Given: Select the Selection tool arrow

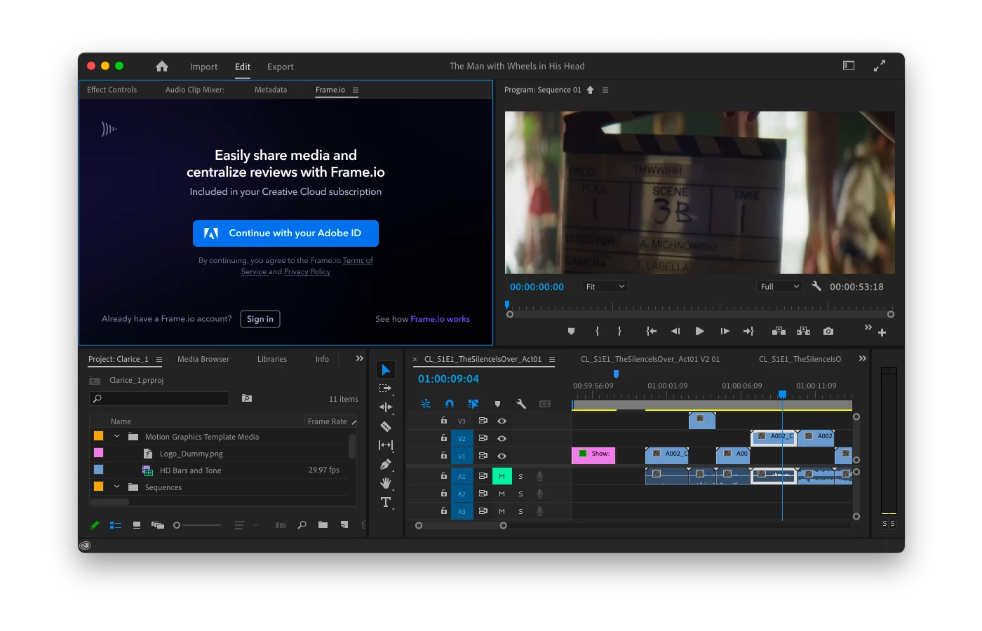Looking at the screenshot, I should tap(386, 369).
